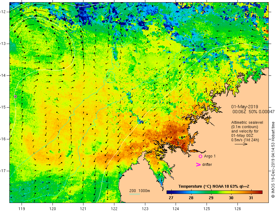This screenshot has height=212, width=275.
Task: Click the 122 longitude axis label
Action: pos(114,209)
